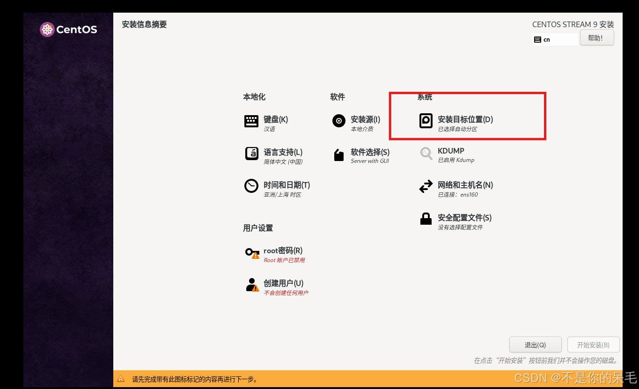Image resolution: width=639 pixels, height=389 pixels.
Task: Click the orange bar message 请先完成带有此图标标记的内容
Action: [195, 379]
